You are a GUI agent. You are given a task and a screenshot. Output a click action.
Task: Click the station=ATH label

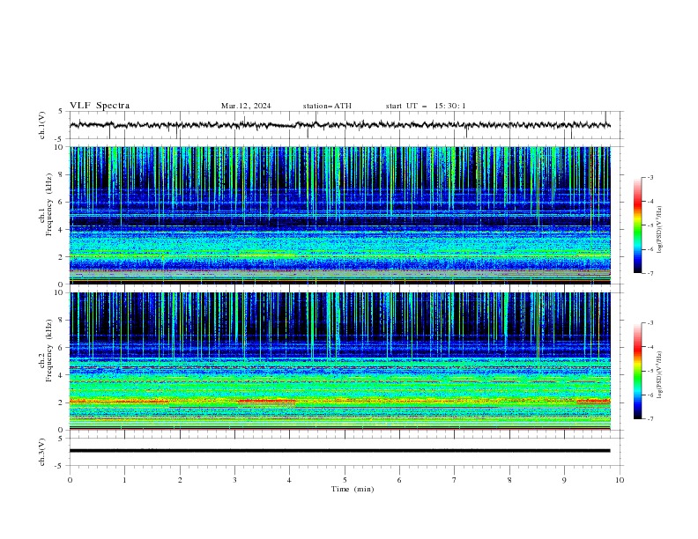327,106
